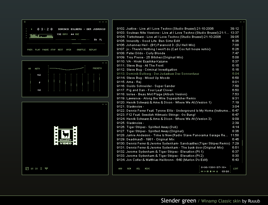Select track 9133 Elevation (Pt 2)
The image size is (268, 205).
click(178, 156)
